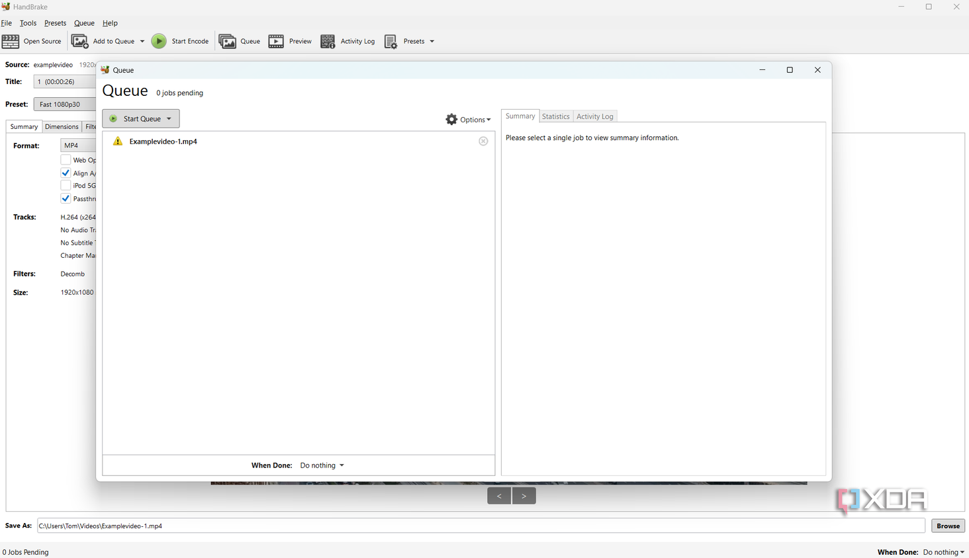The image size is (969, 558).
Task: Click the green Start Encode play icon
Action: point(159,41)
